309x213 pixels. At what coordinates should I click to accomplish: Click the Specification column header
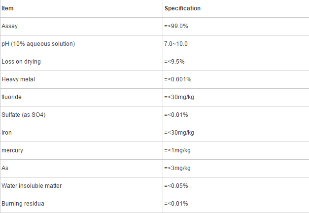point(182,8)
